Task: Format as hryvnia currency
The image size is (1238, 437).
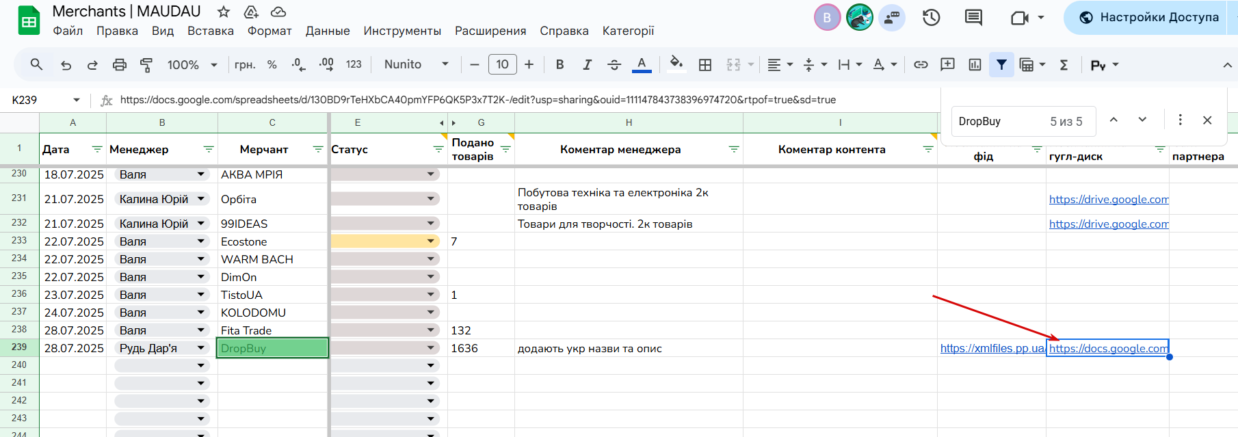Action: 245,64
